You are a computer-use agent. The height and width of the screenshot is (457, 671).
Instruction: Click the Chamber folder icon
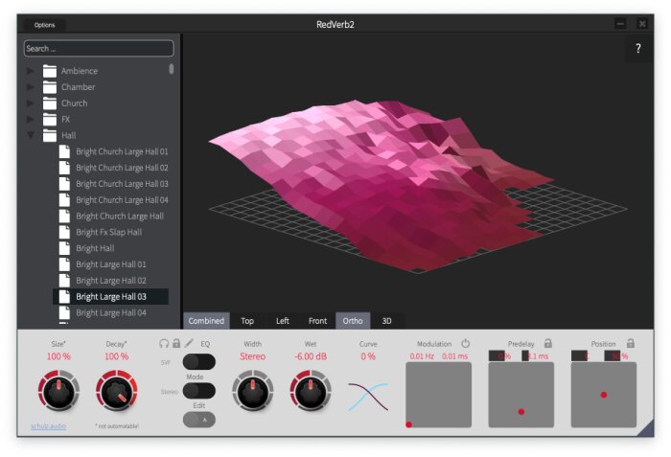[50, 87]
